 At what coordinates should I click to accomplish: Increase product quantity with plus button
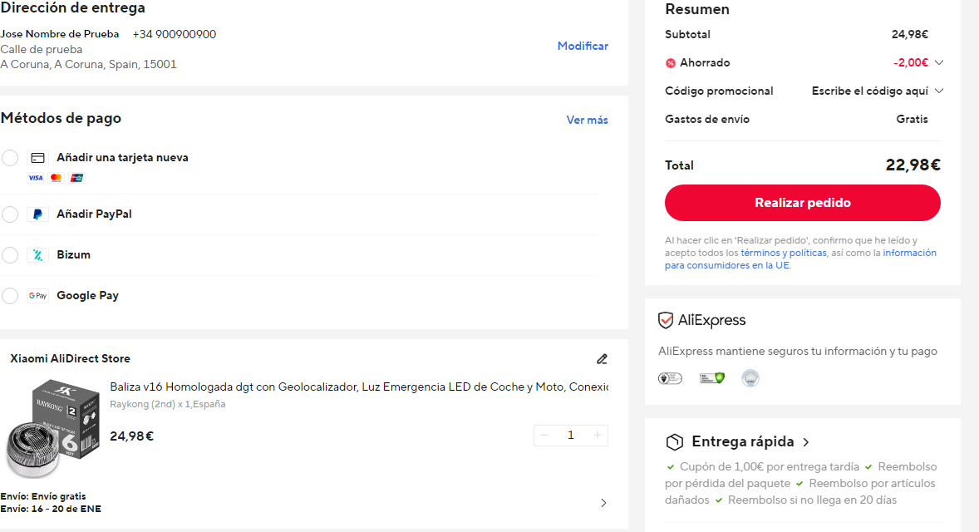597,436
